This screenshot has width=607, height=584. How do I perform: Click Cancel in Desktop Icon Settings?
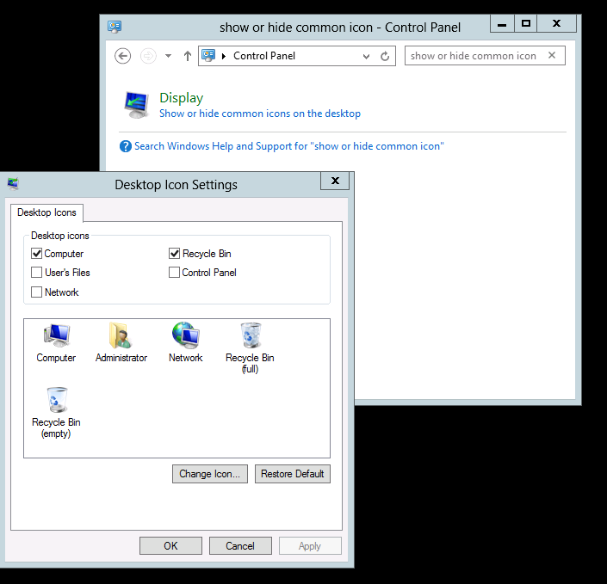click(x=240, y=545)
